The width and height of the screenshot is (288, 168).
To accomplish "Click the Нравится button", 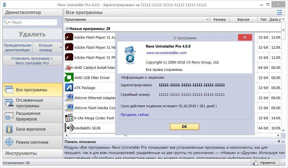I will (265, 163).
